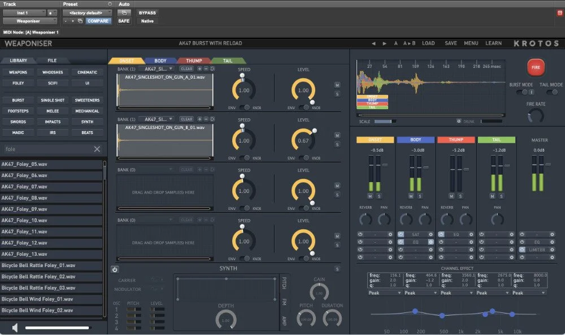565x335 pixels.
Task: Go to previous preset arrow
Action: (373, 44)
